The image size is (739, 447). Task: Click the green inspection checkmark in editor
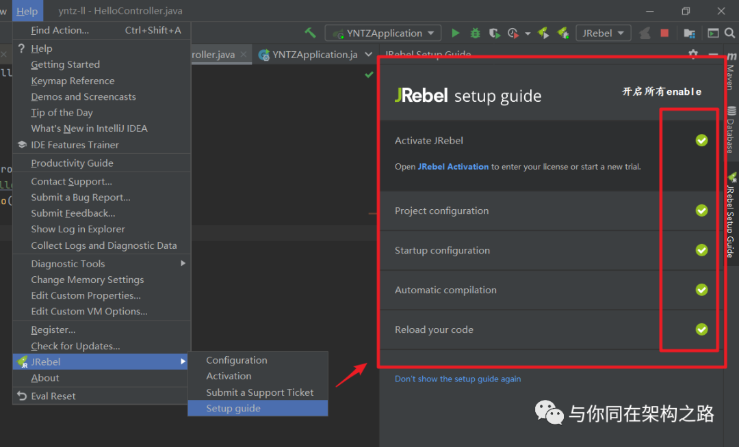click(x=369, y=74)
